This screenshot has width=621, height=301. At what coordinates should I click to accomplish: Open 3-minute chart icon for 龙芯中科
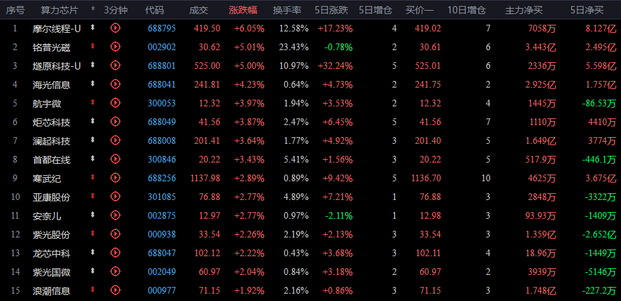pyautogui.click(x=115, y=253)
